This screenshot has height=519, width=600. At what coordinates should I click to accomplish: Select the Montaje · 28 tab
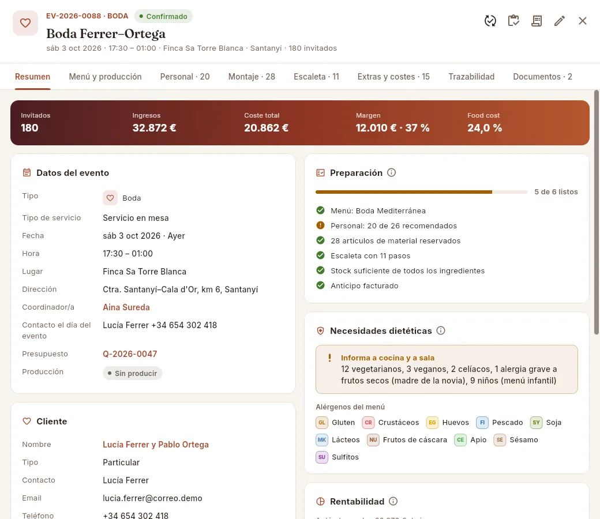252,77
